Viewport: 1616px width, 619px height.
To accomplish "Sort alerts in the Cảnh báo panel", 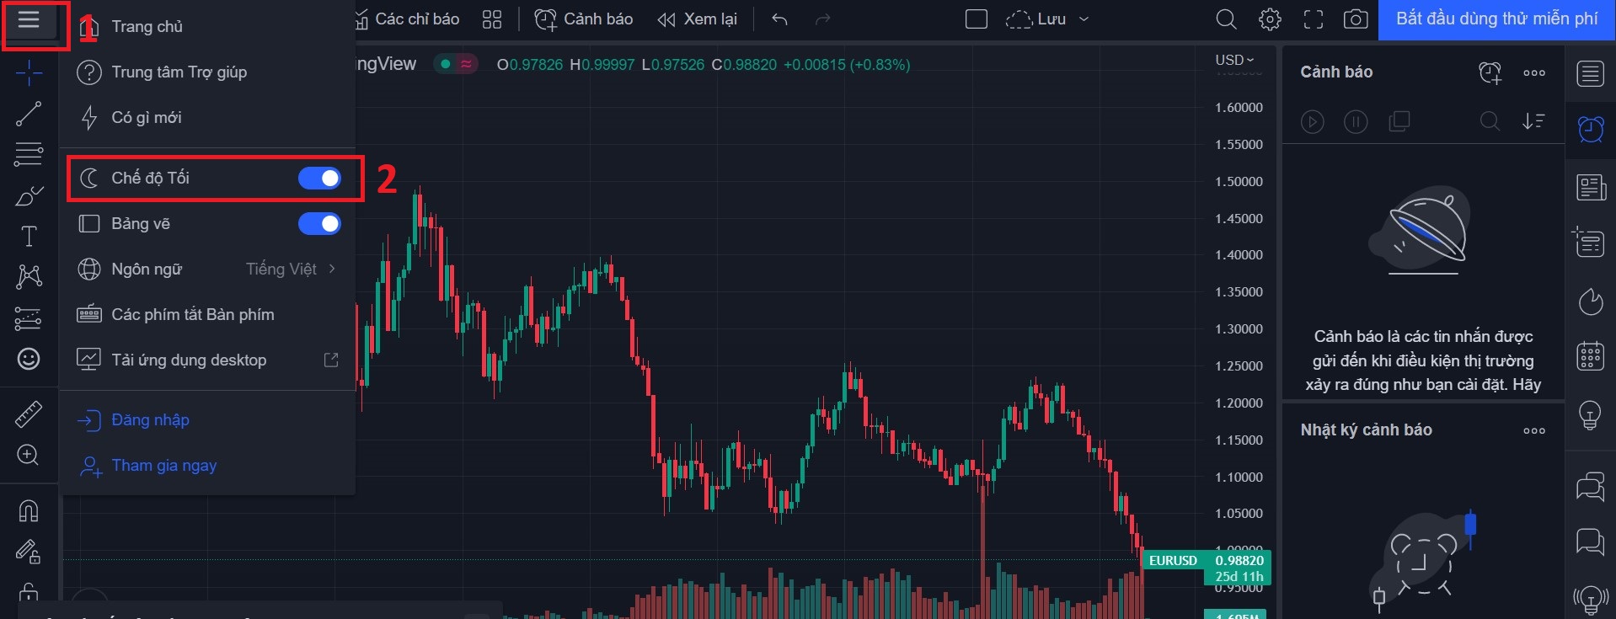I will [x=1533, y=121].
